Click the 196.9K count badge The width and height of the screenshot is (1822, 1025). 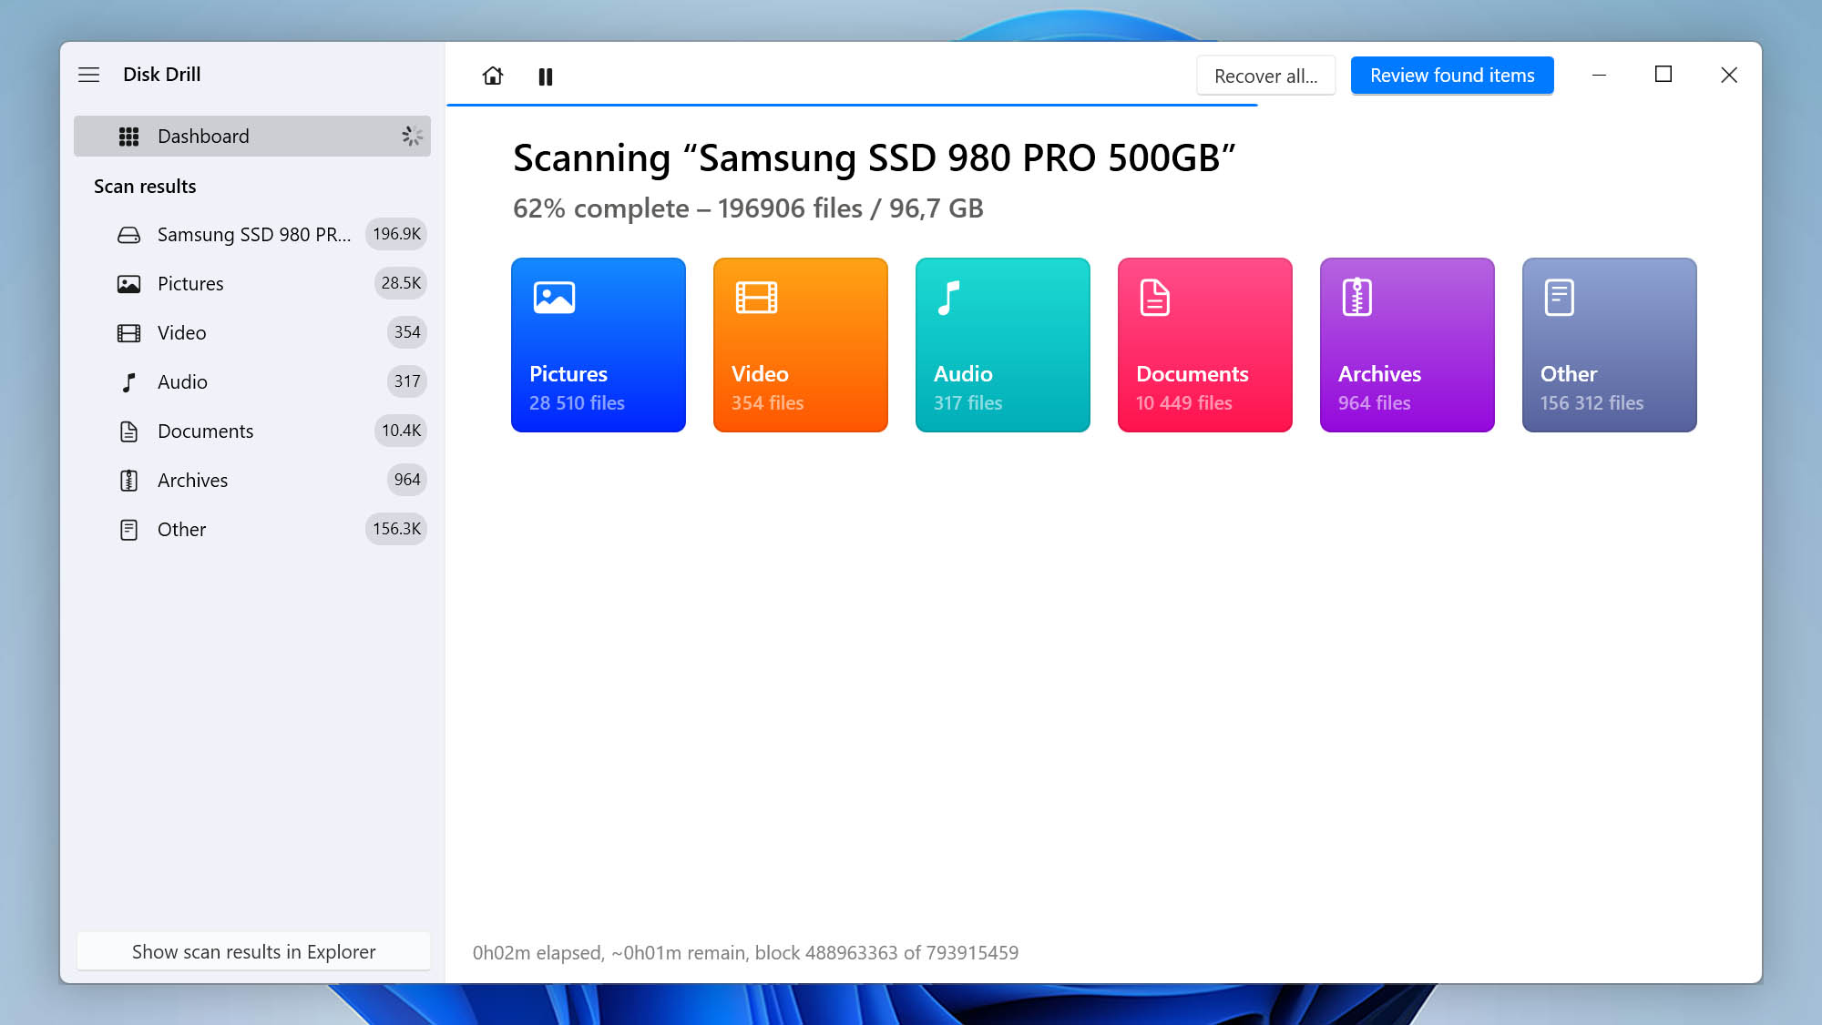(x=396, y=234)
